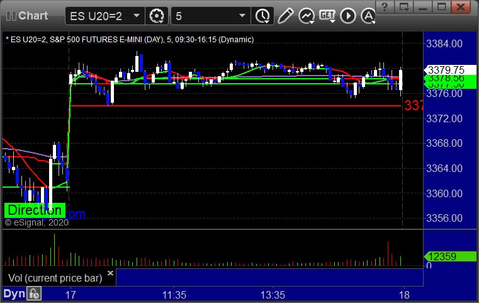Click the eSignal 2020 copyright text
The height and width of the screenshot is (303, 479).
37,222
